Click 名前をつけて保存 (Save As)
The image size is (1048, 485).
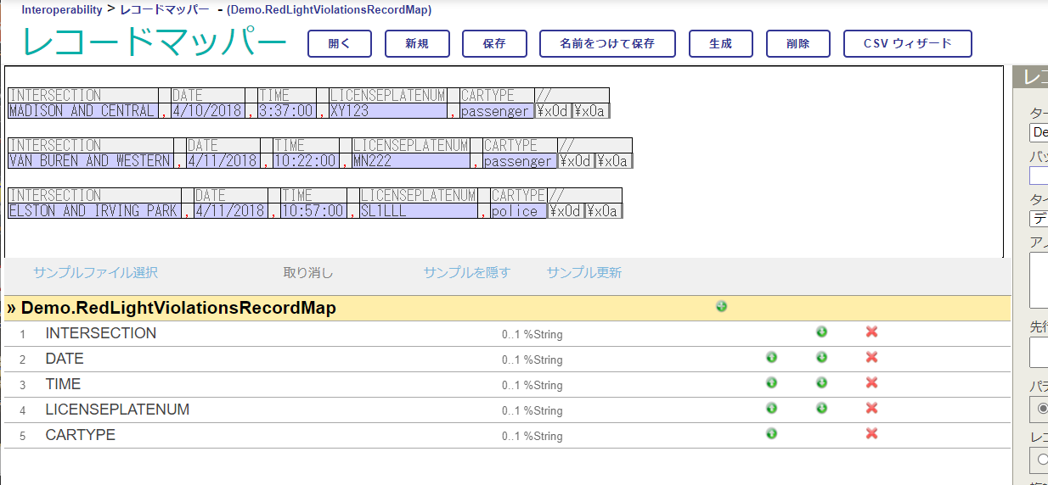pyautogui.click(x=607, y=44)
